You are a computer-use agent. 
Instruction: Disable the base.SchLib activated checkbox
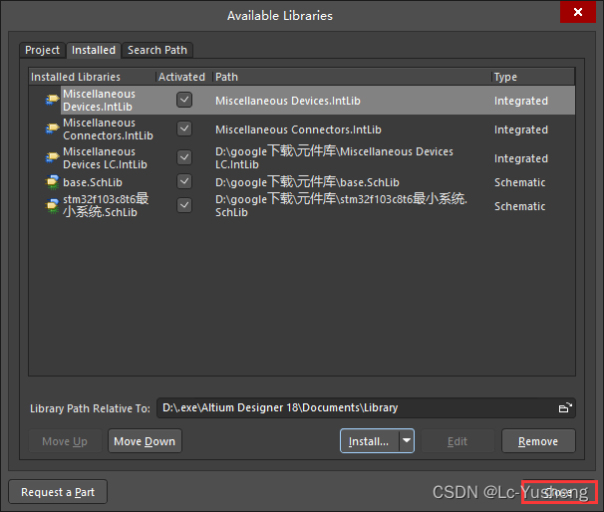pyautogui.click(x=183, y=181)
